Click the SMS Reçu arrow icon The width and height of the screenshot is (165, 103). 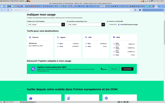pyautogui.click(x=86, y=46)
